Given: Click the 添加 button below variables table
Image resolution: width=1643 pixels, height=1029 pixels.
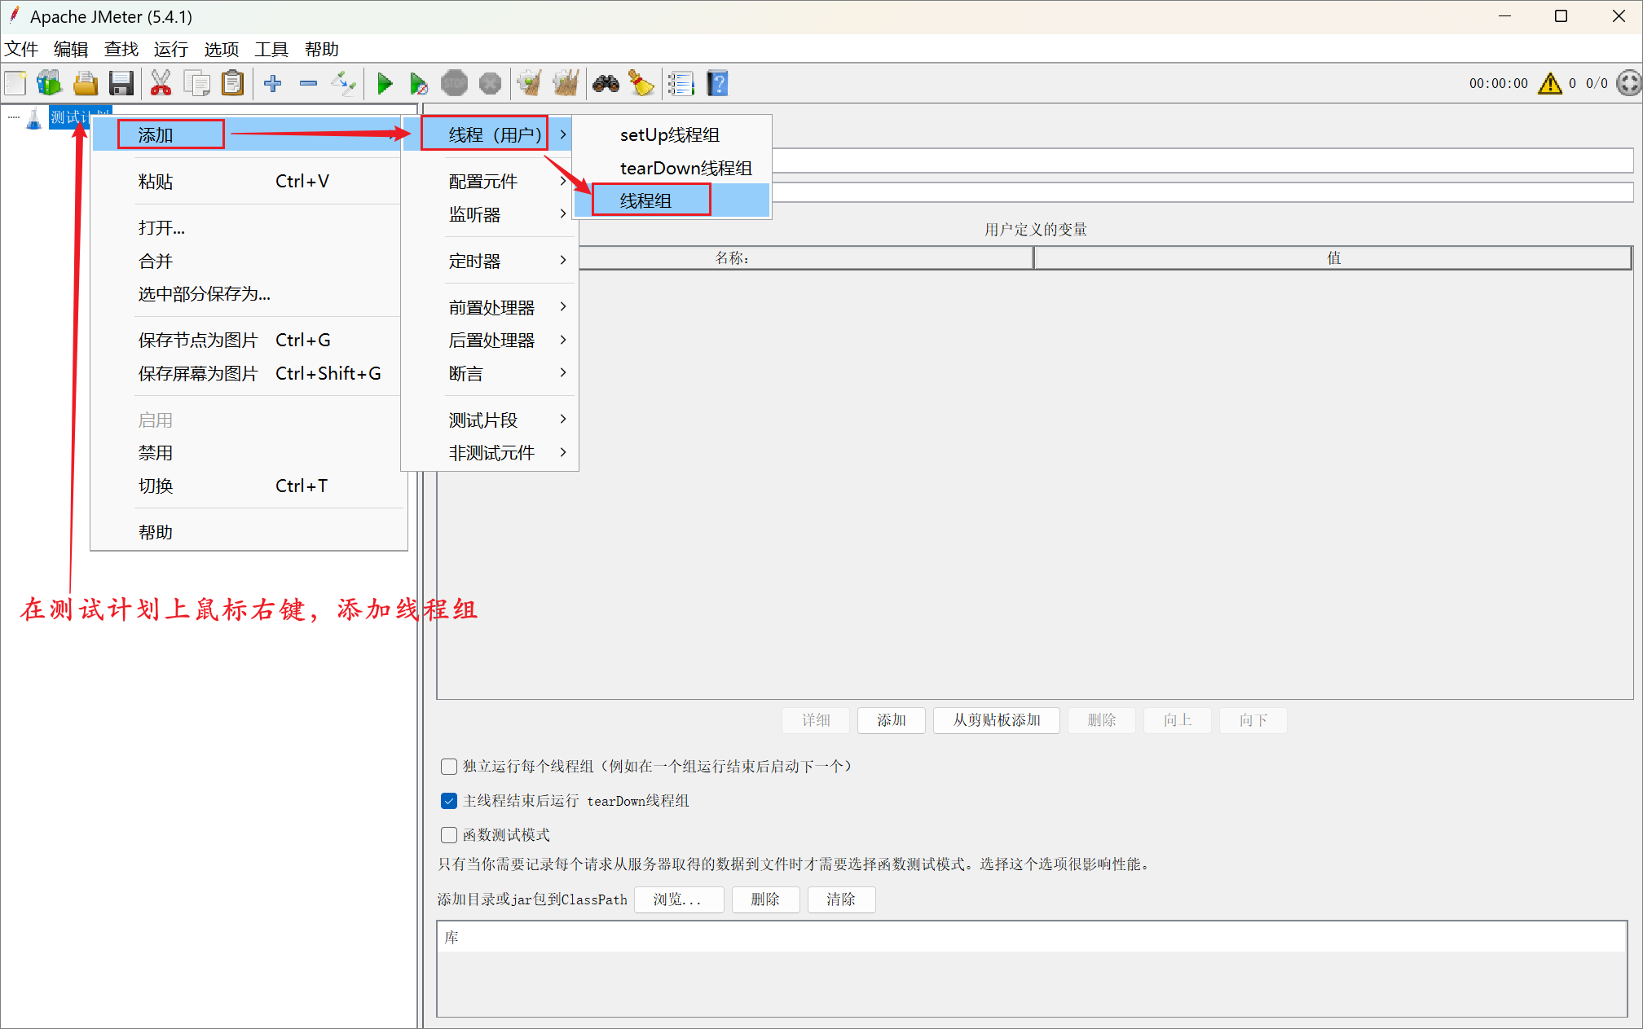Looking at the screenshot, I should tap(892, 720).
